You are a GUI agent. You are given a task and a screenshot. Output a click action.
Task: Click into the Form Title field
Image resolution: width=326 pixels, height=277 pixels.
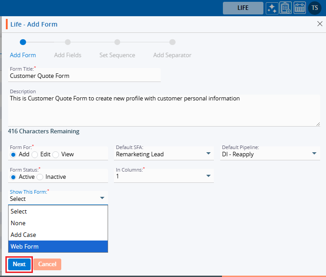pos(84,76)
